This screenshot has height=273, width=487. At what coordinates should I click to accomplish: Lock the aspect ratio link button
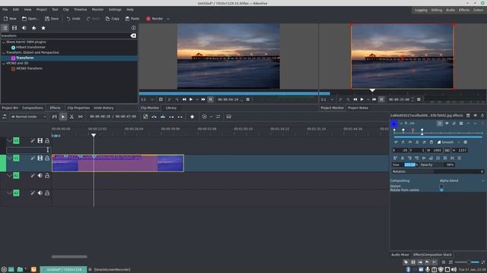click(x=447, y=150)
